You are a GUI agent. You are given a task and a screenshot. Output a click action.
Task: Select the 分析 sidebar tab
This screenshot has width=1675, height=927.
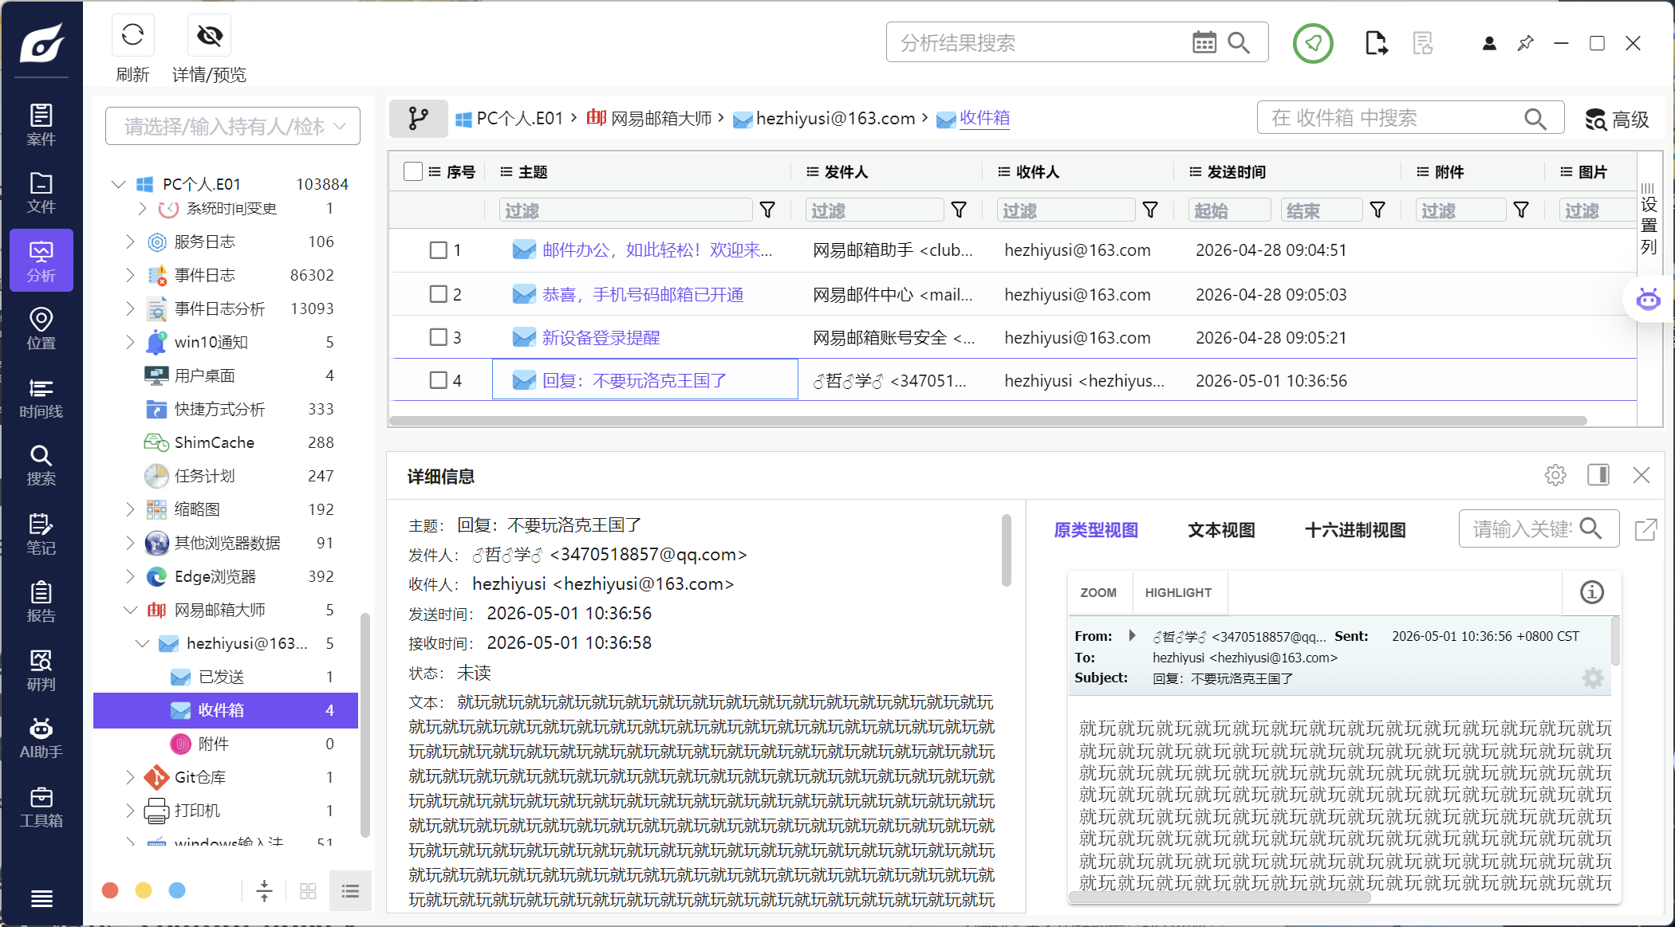click(x=41, y=261)
